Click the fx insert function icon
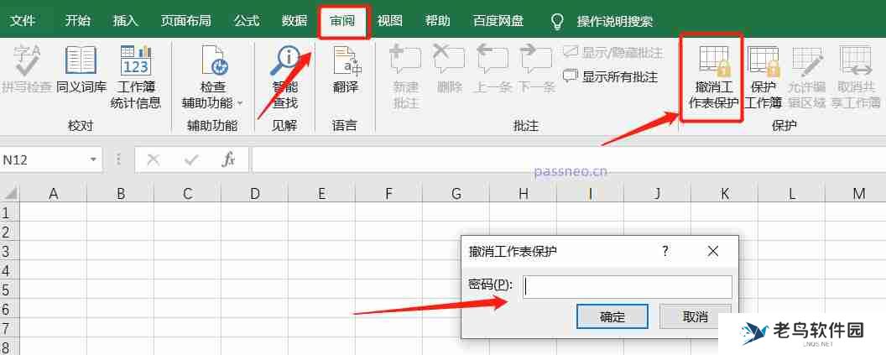The width and height of the screenshot is (886, 355). coord(228,160)
